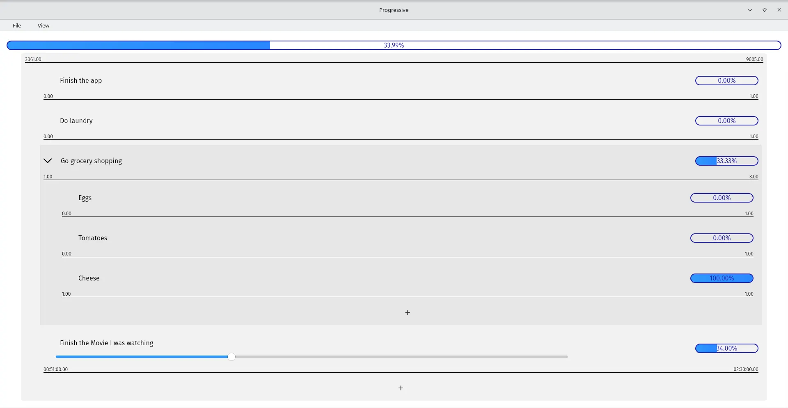Select the Cheese subtask
The width and height of the screenshot is (788, 408).
coord(89,278)
